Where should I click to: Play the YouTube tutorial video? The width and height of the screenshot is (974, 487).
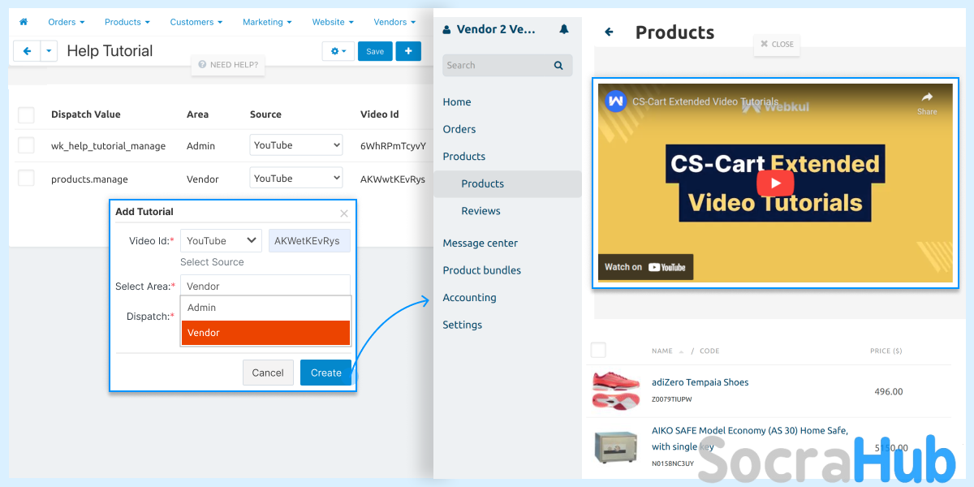[x=775, y=183]
